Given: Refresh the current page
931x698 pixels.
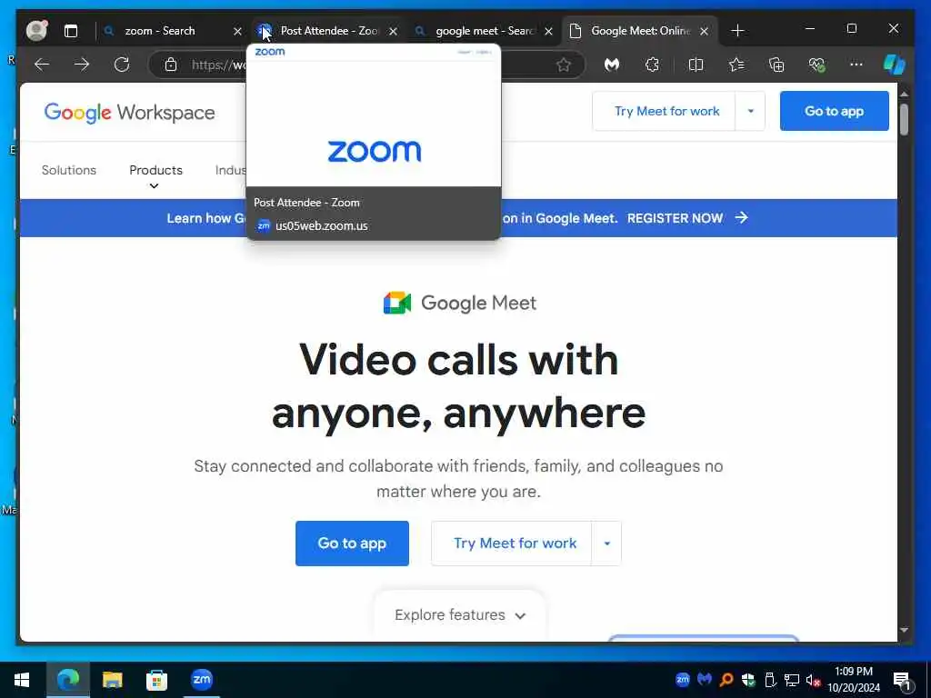Looking at the screenshot, I should (122, 65).
